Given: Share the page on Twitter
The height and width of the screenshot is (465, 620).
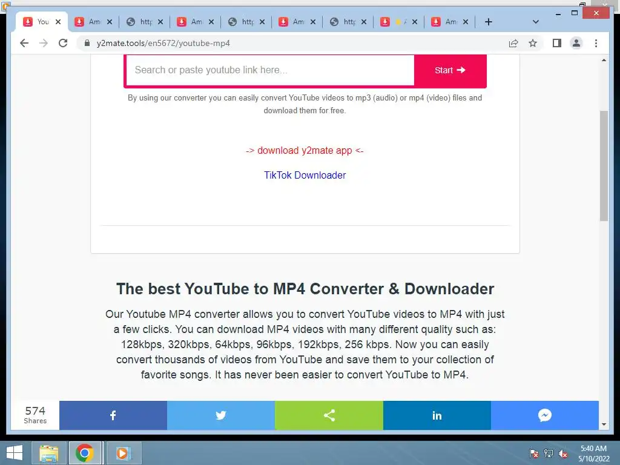Looking at the screenshot, I should [x=221, y=415].
